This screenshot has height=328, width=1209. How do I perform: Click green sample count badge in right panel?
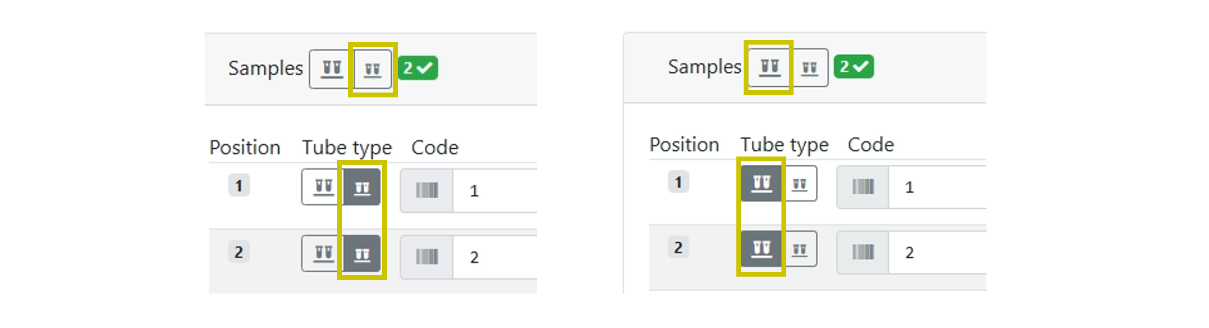[x=854, y=67]
